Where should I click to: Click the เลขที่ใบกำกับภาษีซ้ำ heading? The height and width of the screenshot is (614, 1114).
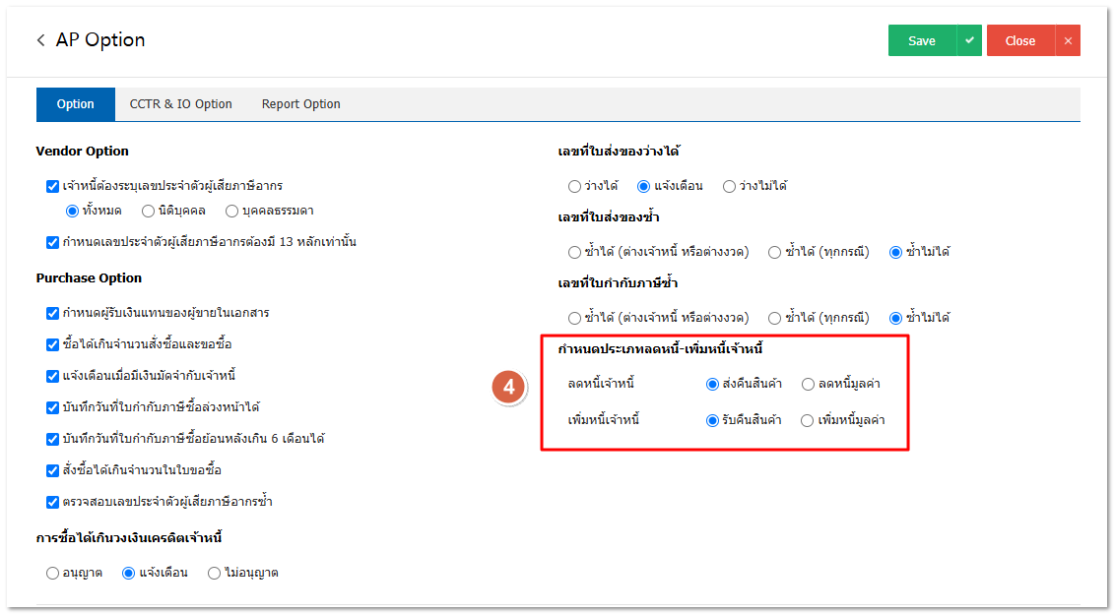click(x=618, y=282)
